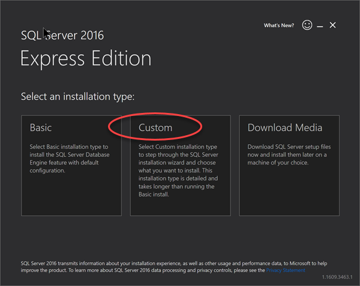
Task: Pick the Download Media option title
Action: [x=284, y=127]
